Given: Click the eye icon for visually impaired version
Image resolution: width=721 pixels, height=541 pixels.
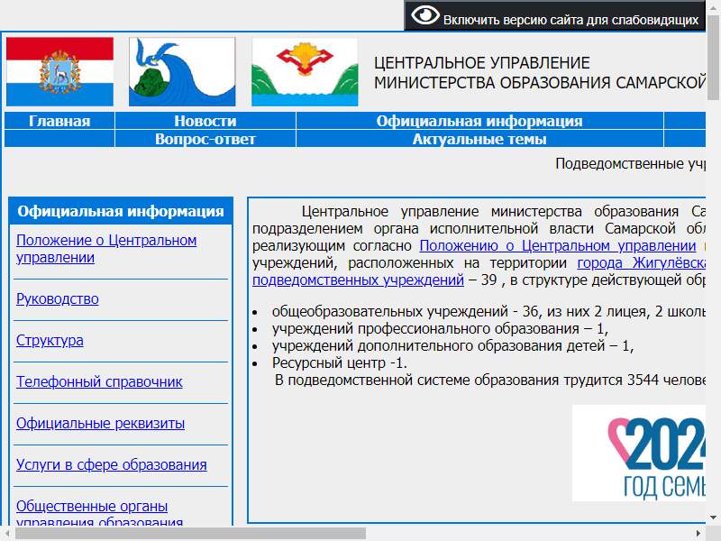Looking at the screenshot, I should [x=424, y=15].
